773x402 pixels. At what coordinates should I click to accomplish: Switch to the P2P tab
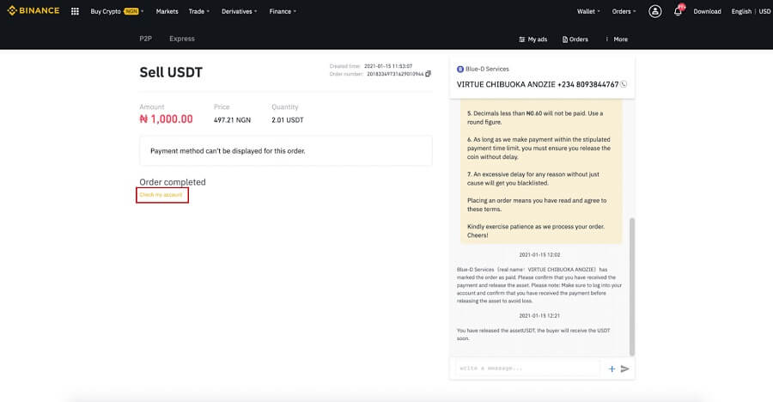point(145,39)
